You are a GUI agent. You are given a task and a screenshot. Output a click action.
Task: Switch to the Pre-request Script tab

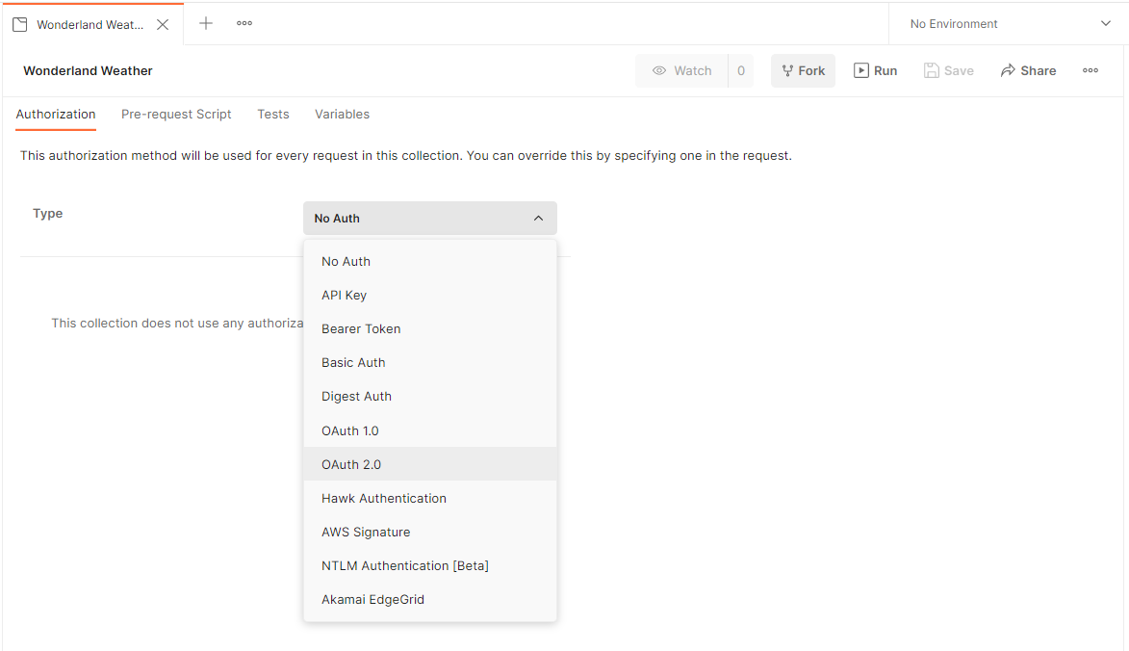point(176,114)
